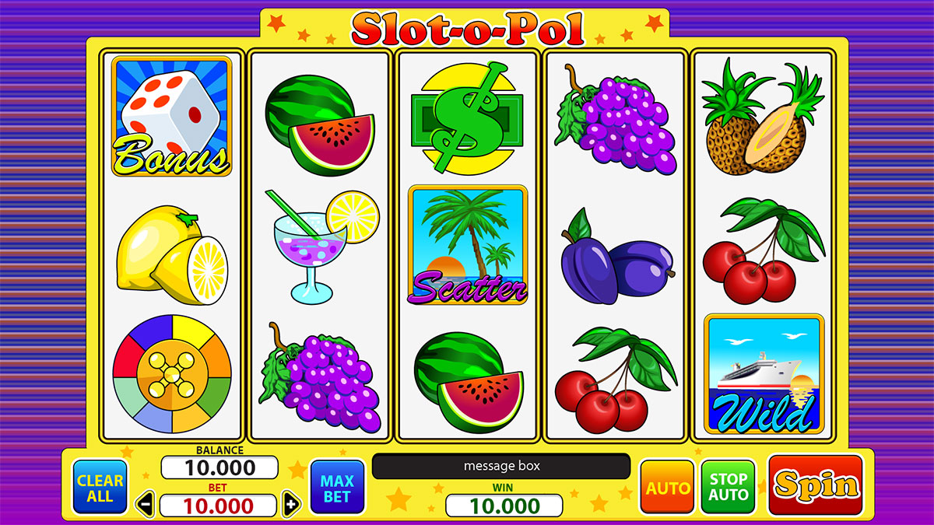
Task: Hit the red Spin button
Action: pos(816,485)
